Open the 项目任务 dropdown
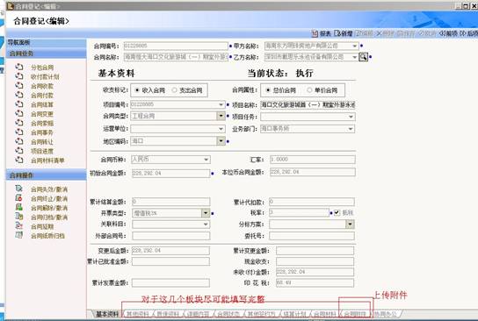This screenshot has width=478, height=321. click(351, 117)
